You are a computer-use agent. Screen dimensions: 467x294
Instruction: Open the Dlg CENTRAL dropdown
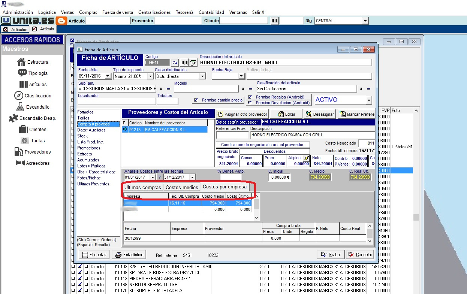coord(365,21)
